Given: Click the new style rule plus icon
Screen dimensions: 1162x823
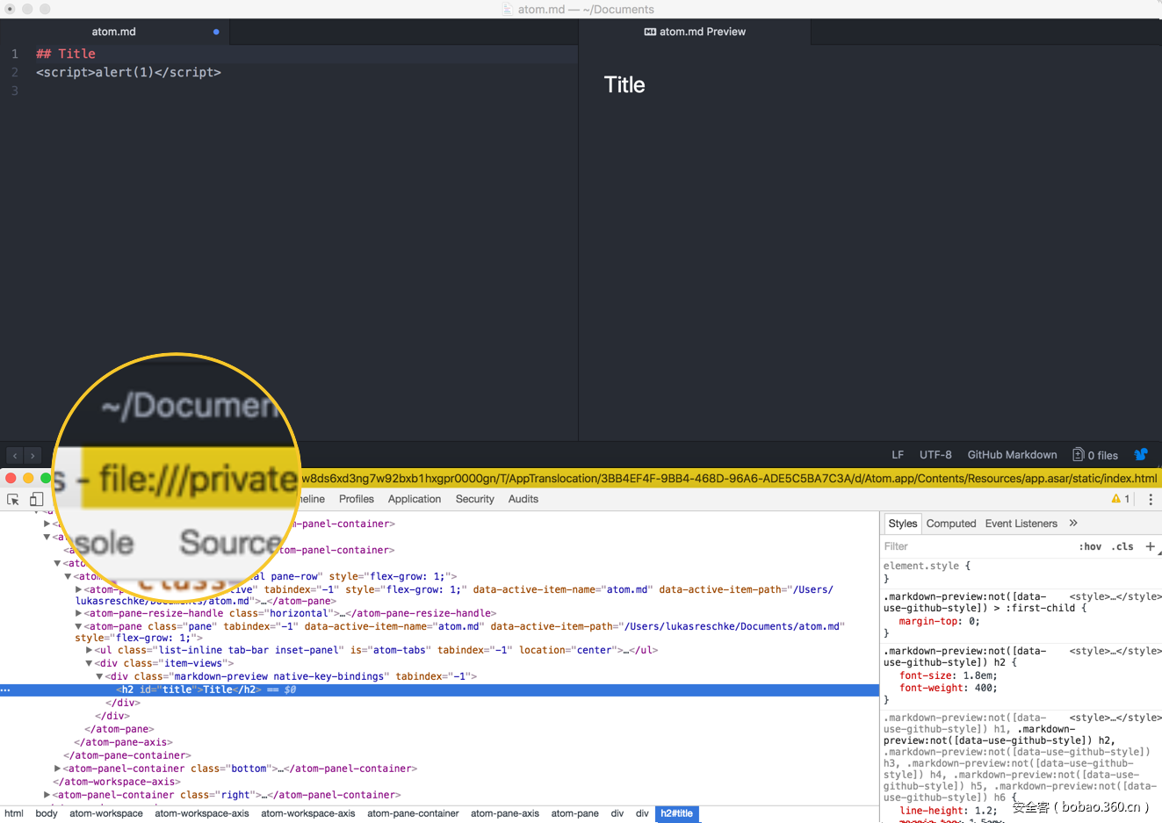Looking at the screenshot, I should point(1150,546).
